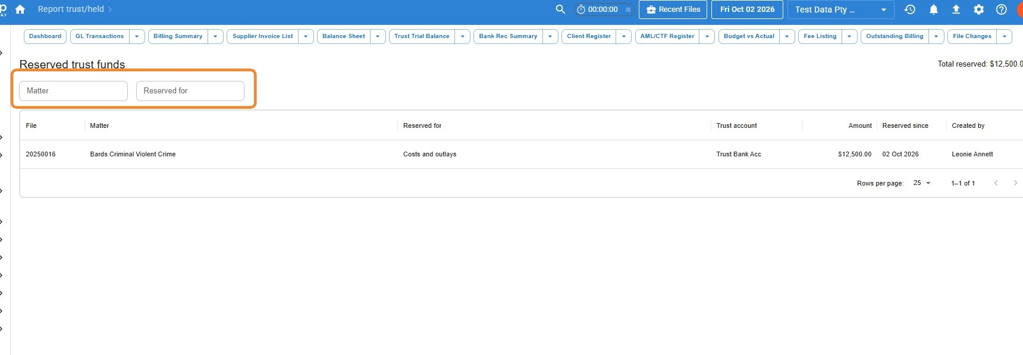This screenshot has width=1023, height=355.
Task: Click Bards Criminal Violent Crime matter
Action: pos(133,154)
